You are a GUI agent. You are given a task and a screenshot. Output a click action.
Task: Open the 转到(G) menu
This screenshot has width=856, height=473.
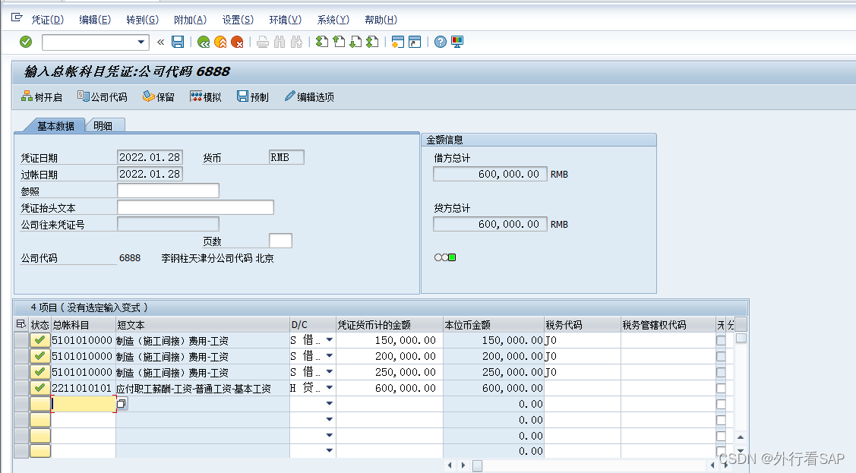pyautogui.click(x=143, y=20)
